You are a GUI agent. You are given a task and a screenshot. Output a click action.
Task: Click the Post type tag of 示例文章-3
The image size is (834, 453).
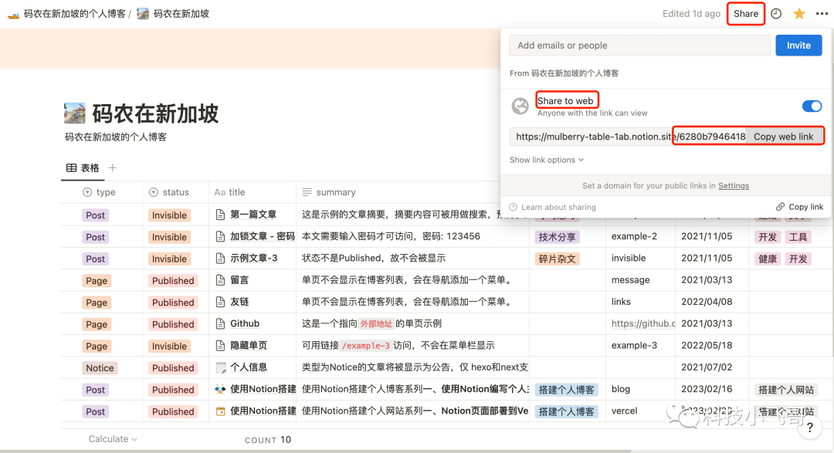pyautogui.click(x=95, y=259)
